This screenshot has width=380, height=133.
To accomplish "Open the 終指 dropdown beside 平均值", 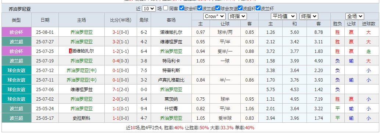I will click(309, 16).
